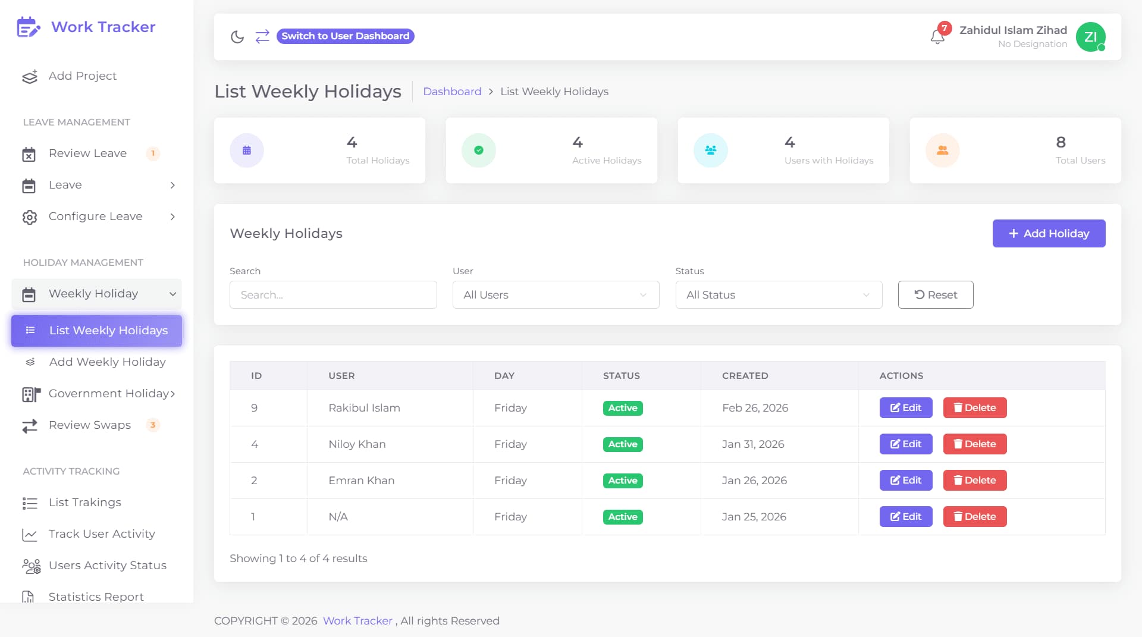Image resolution: width=1142 pixels, height=637 pixels.
Task: Open Add Weekly Holiday menu item
Action: pos(96,362)
